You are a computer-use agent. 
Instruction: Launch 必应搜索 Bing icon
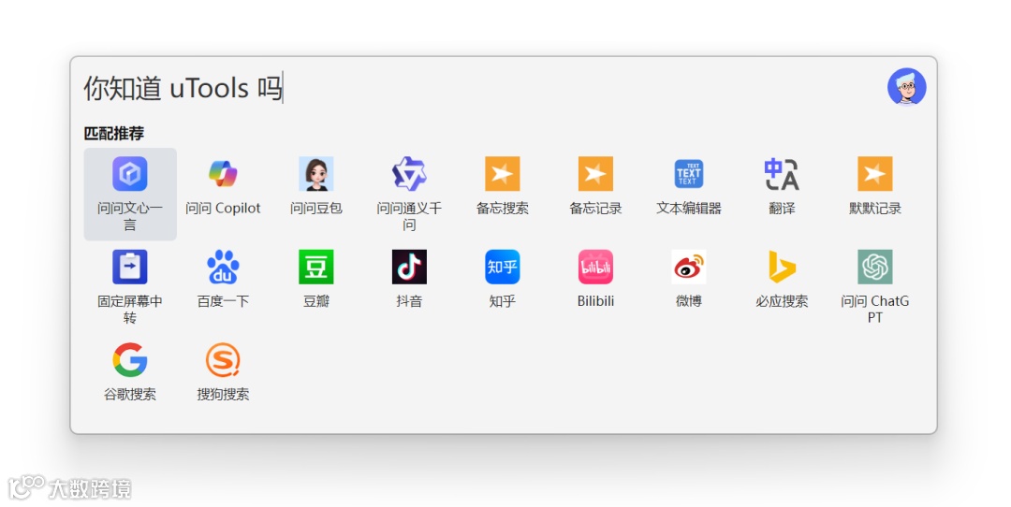click(782, 267)
